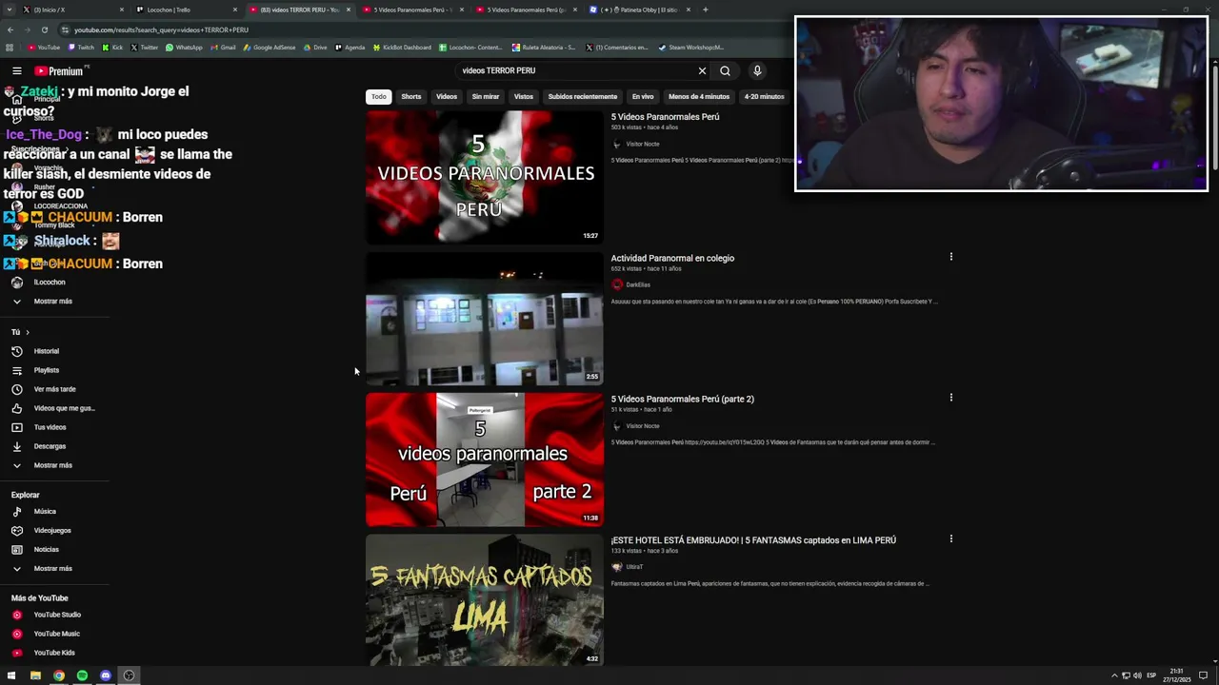This screenshot has height=685, width=1219.
Task: Reload the page with the browser refresh icon
Action: tap(44, 29)
